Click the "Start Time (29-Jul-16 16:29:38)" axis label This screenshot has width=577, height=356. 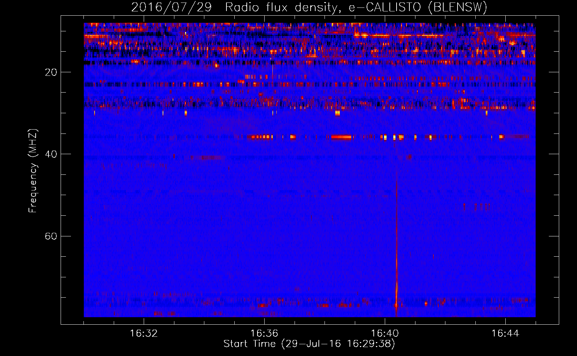click(x=309, y=344)
